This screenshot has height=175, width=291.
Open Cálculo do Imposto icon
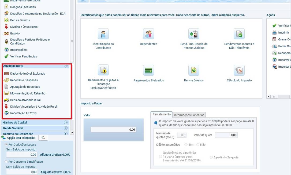[x=239, y=70]
